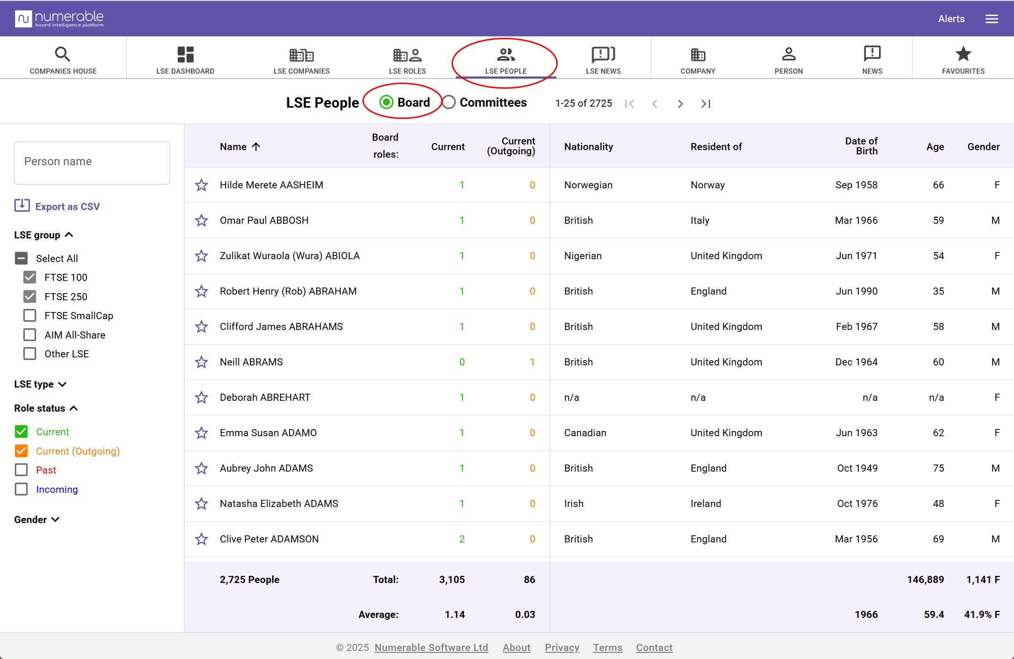Open the hamburger menu icon

[991, 19]
